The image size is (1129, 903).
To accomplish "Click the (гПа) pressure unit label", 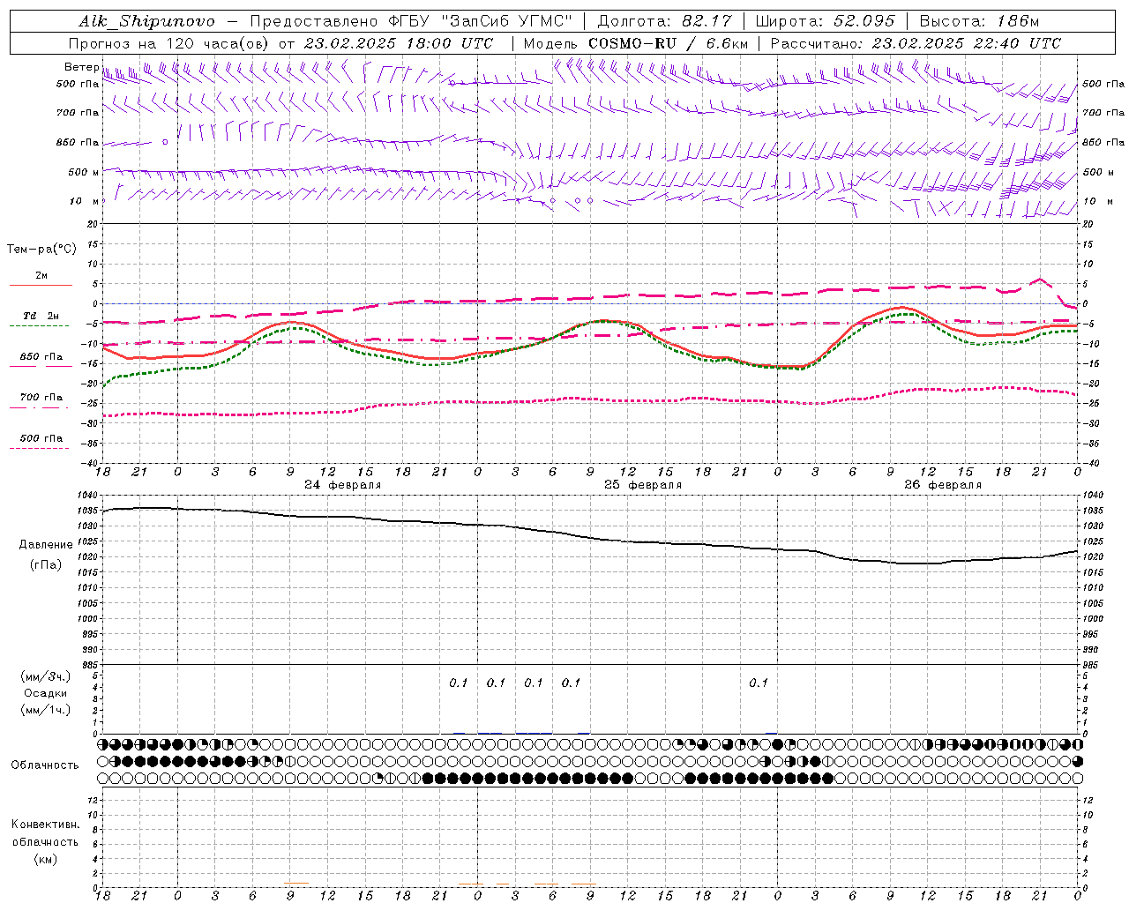I will (x=46, y=565).
